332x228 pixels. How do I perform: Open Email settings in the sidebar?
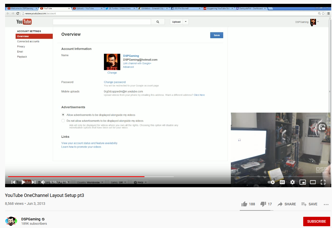(20, 51)
